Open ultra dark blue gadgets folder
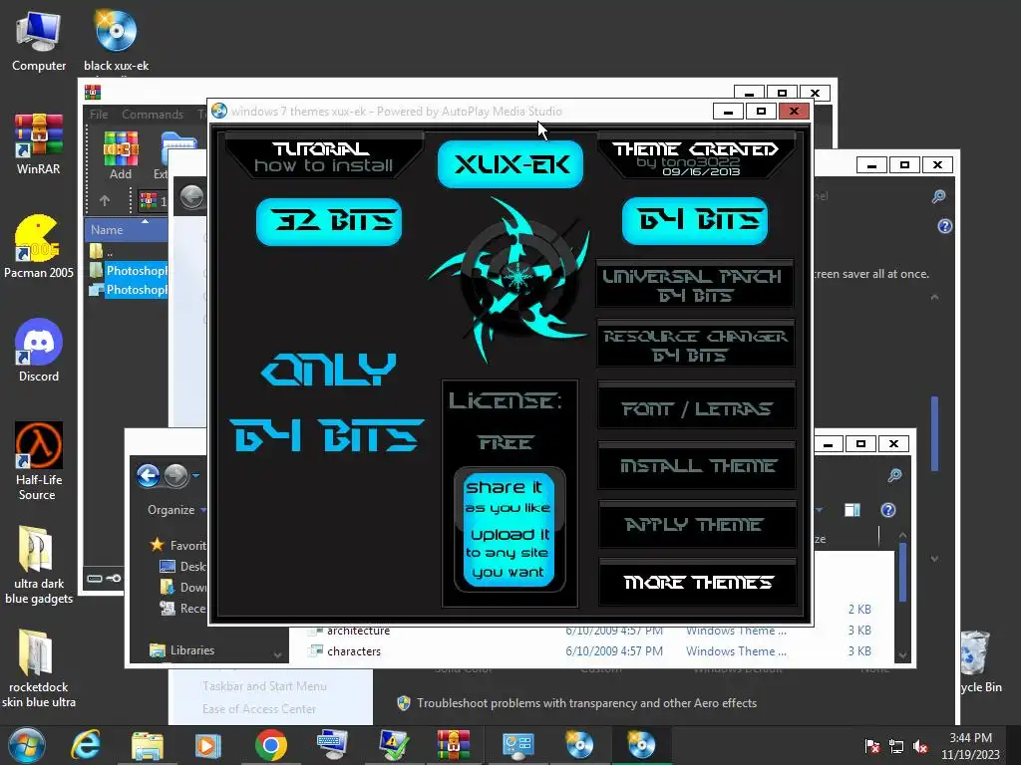Image resolution: width=1021 pixels, height=765 pixels. pyautogui.click(x=39, y=565)
